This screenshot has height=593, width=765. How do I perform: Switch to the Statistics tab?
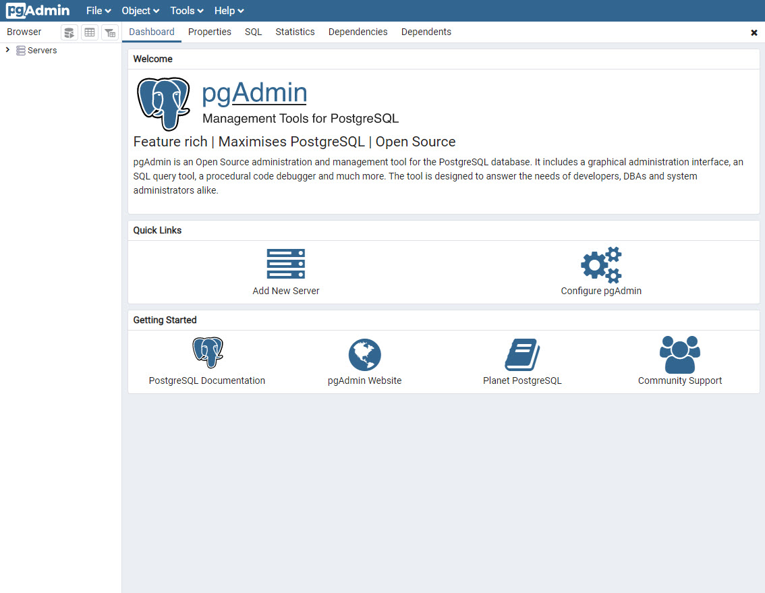coord(295,32)
